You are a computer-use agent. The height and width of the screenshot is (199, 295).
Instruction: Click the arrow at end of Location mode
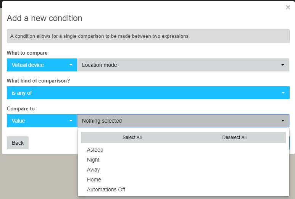click(x=282, y=65)
